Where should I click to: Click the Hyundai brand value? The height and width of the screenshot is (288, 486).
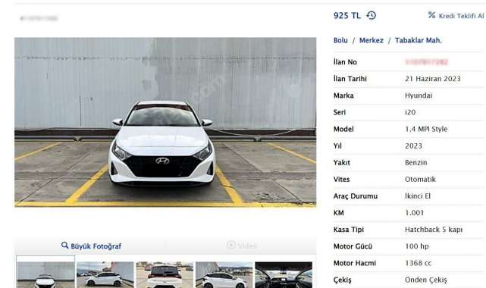[418, 95]
